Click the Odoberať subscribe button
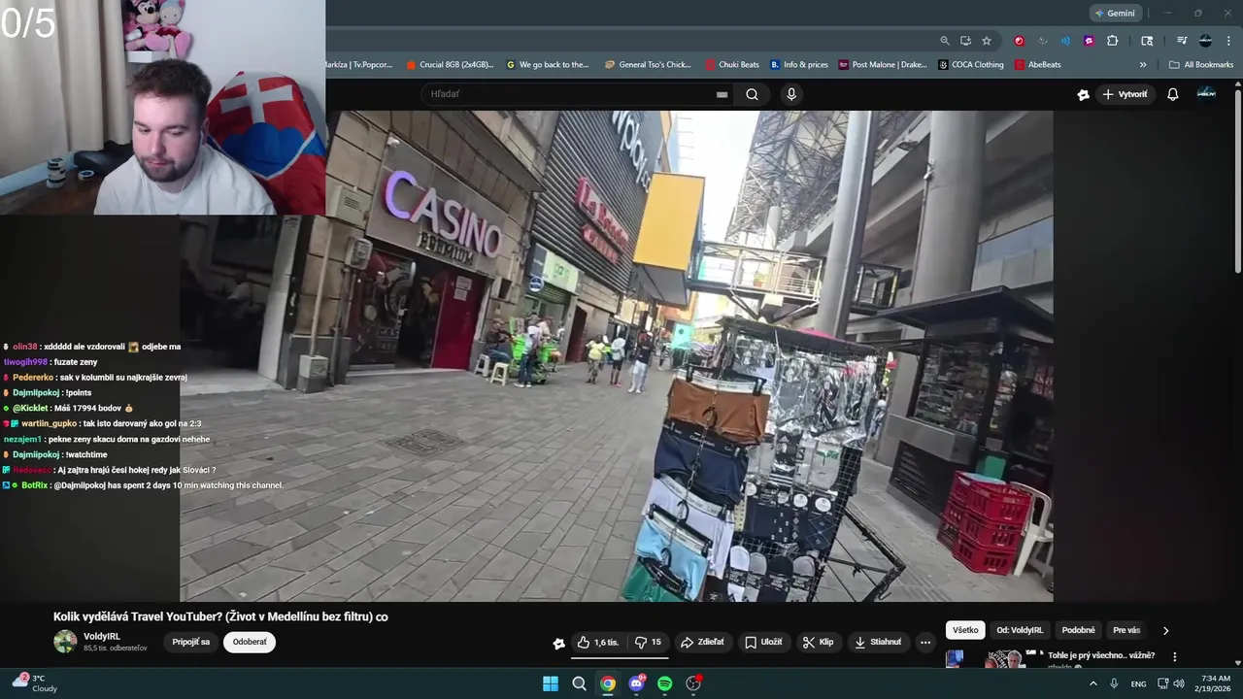The height and width of the screenshot is (699, 1243). (250, 642)
